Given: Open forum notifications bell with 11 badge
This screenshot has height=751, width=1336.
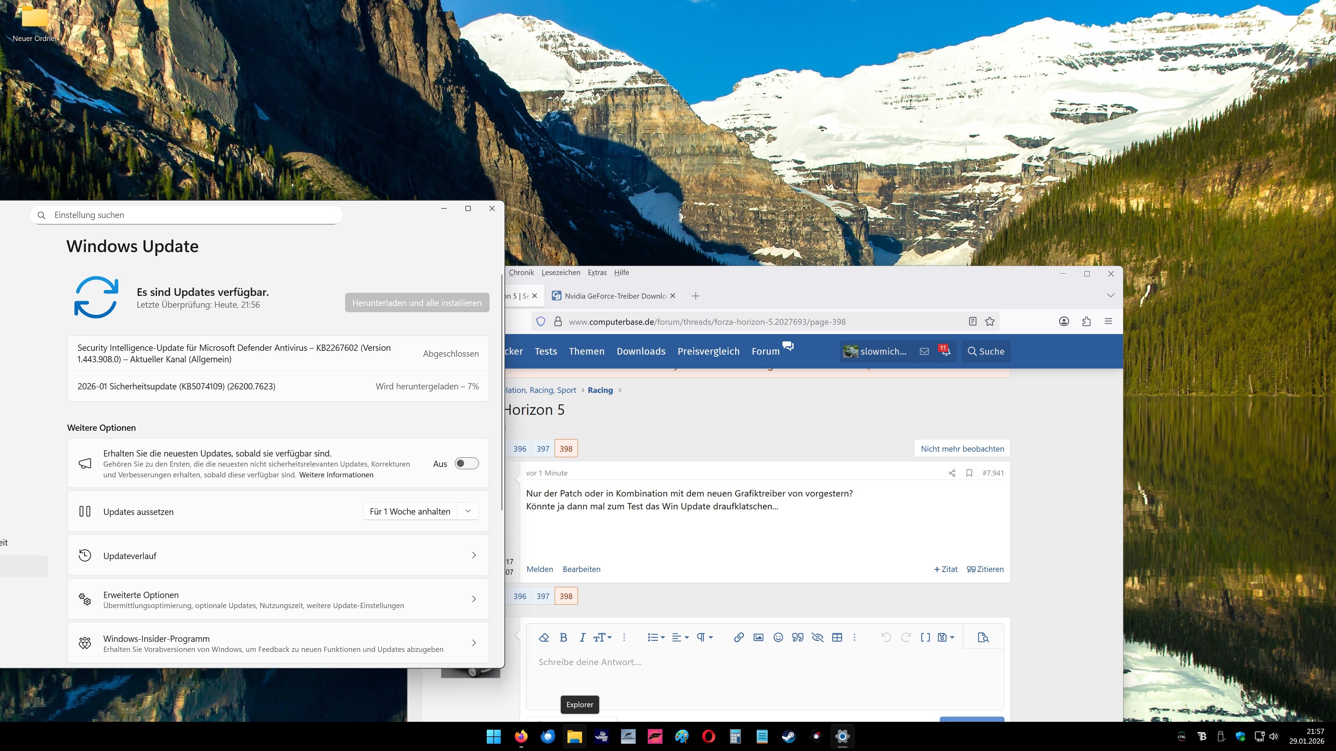Looking at the screenshot, I should pyautogui.click(x=945, y=351).
